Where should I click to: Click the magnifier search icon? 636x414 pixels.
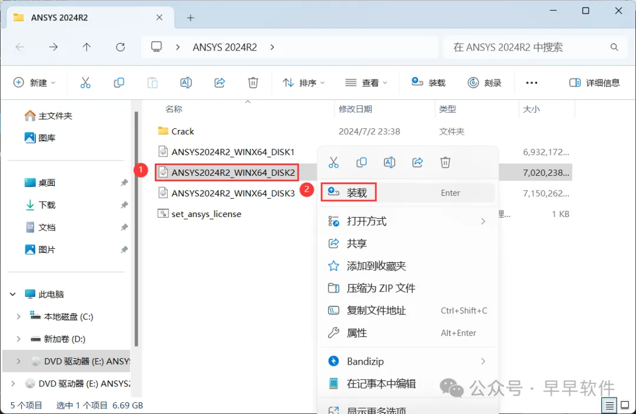click(614, 47)
